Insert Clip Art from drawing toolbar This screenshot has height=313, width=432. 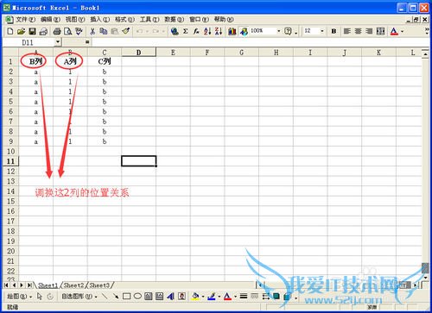[181, 296]
